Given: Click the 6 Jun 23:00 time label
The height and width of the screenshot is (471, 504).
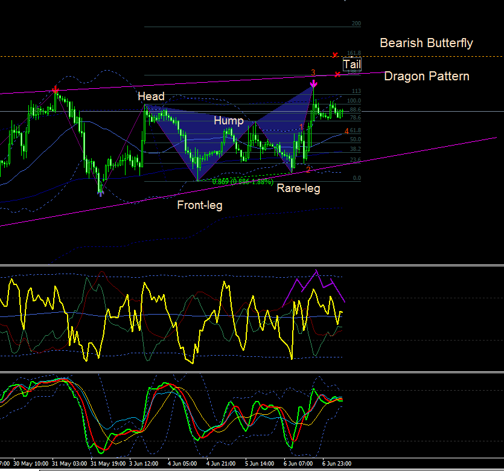Looking at the screenshot, I should [337, 464].
